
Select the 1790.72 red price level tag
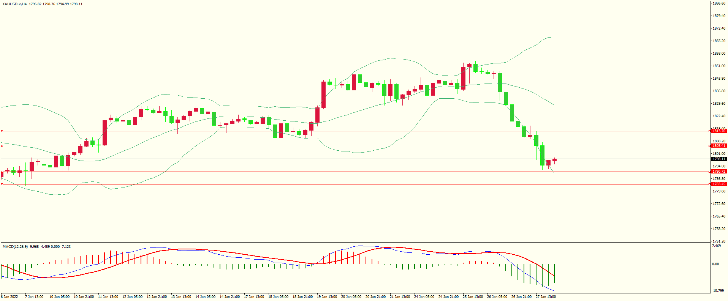click(719, 172)
